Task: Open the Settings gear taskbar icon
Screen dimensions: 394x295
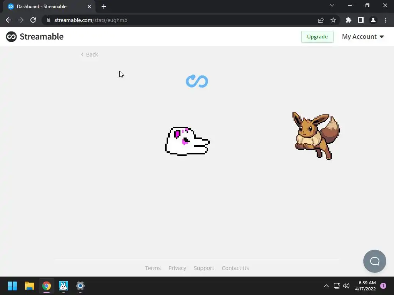Action: [80, 286]
